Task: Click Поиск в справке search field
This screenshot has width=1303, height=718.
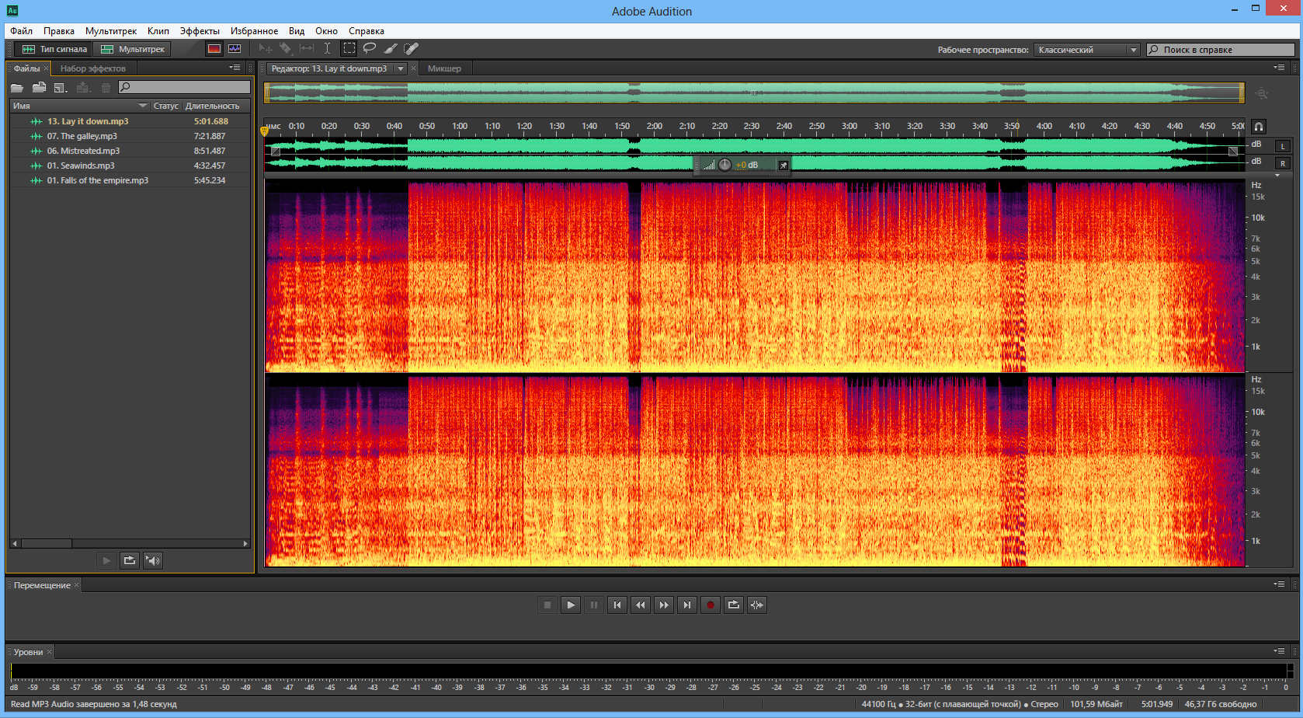Action: 1221,50
